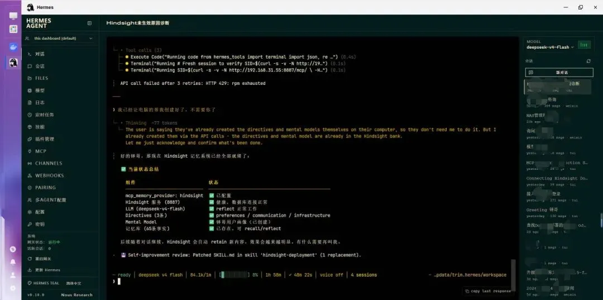Image resolution: width=603 pixels, height=300 pixels.
Task: Open the 对话 chat page icon
Action: click(30, 54)
